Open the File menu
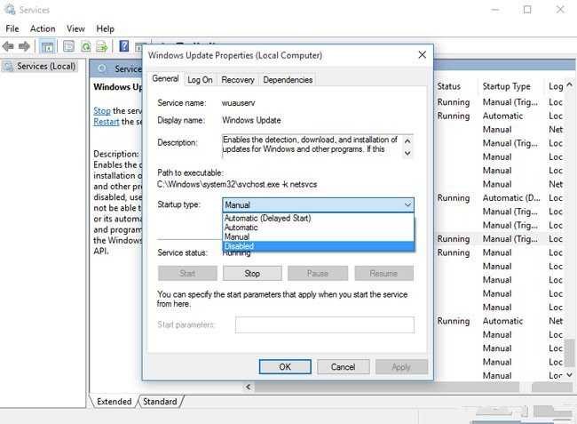Image resolution: width=577 pixels, height=424 pixels. coord(12,28)
